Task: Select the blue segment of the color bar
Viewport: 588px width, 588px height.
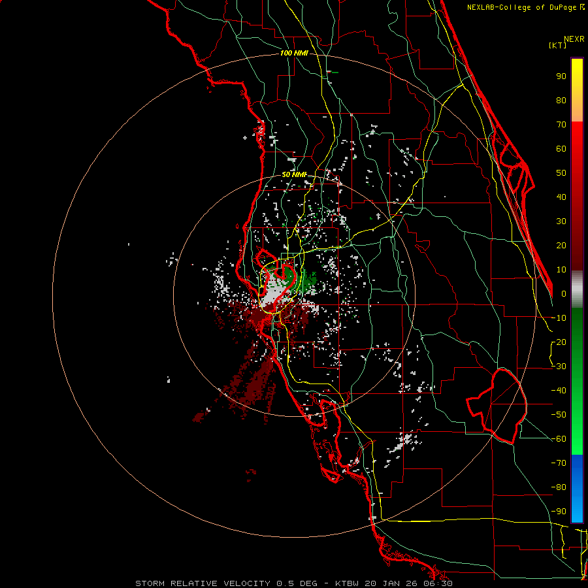Action: [577, 489]
